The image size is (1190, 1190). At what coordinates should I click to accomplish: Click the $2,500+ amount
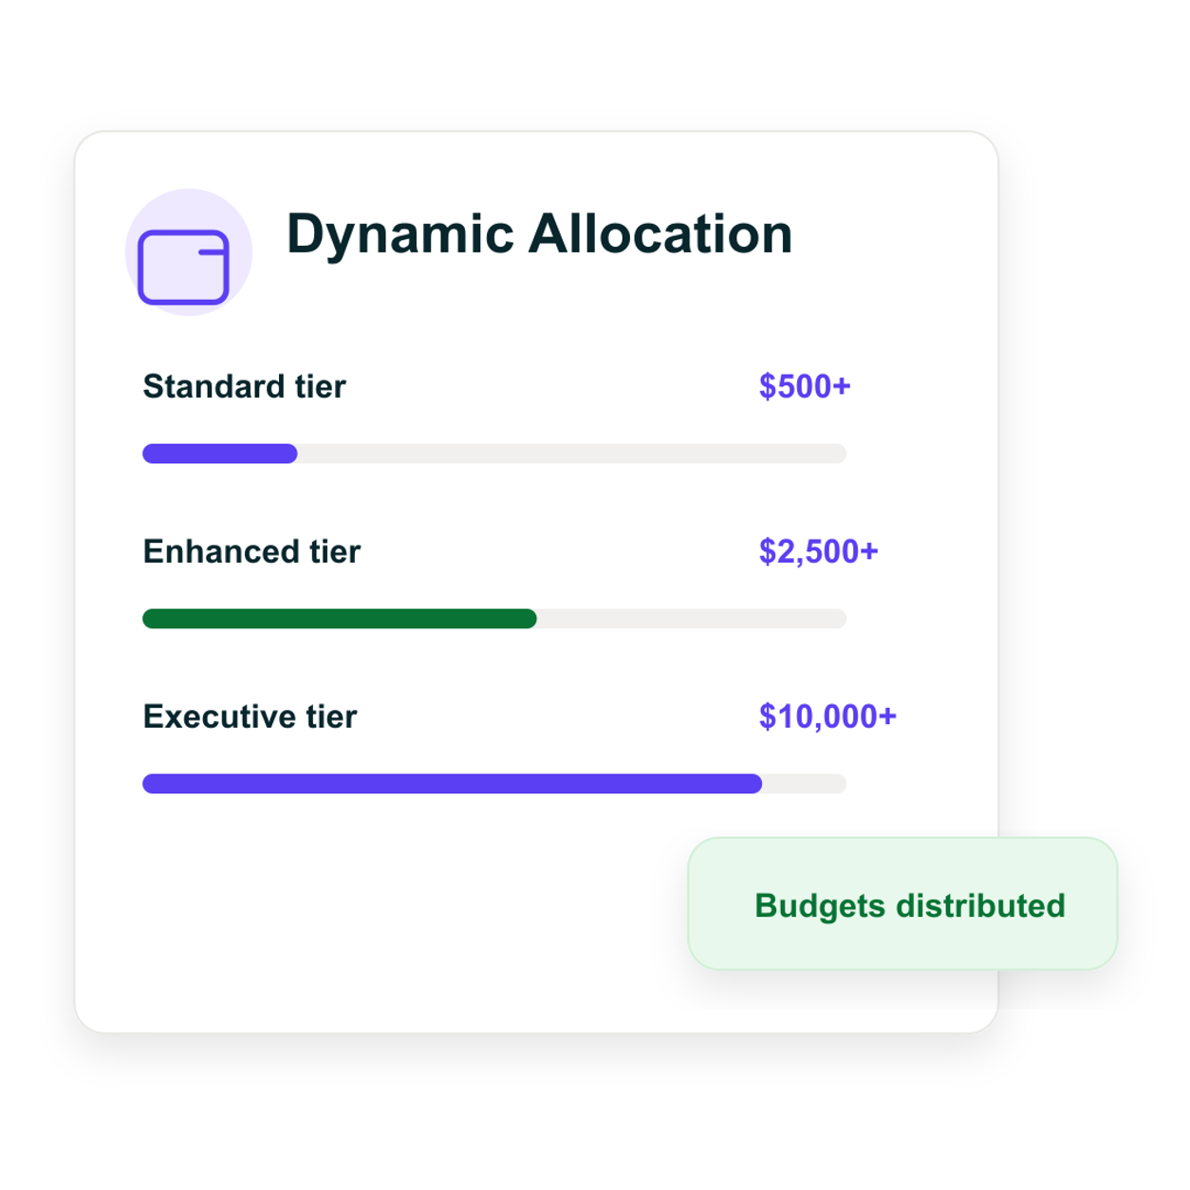coord(818,551)
